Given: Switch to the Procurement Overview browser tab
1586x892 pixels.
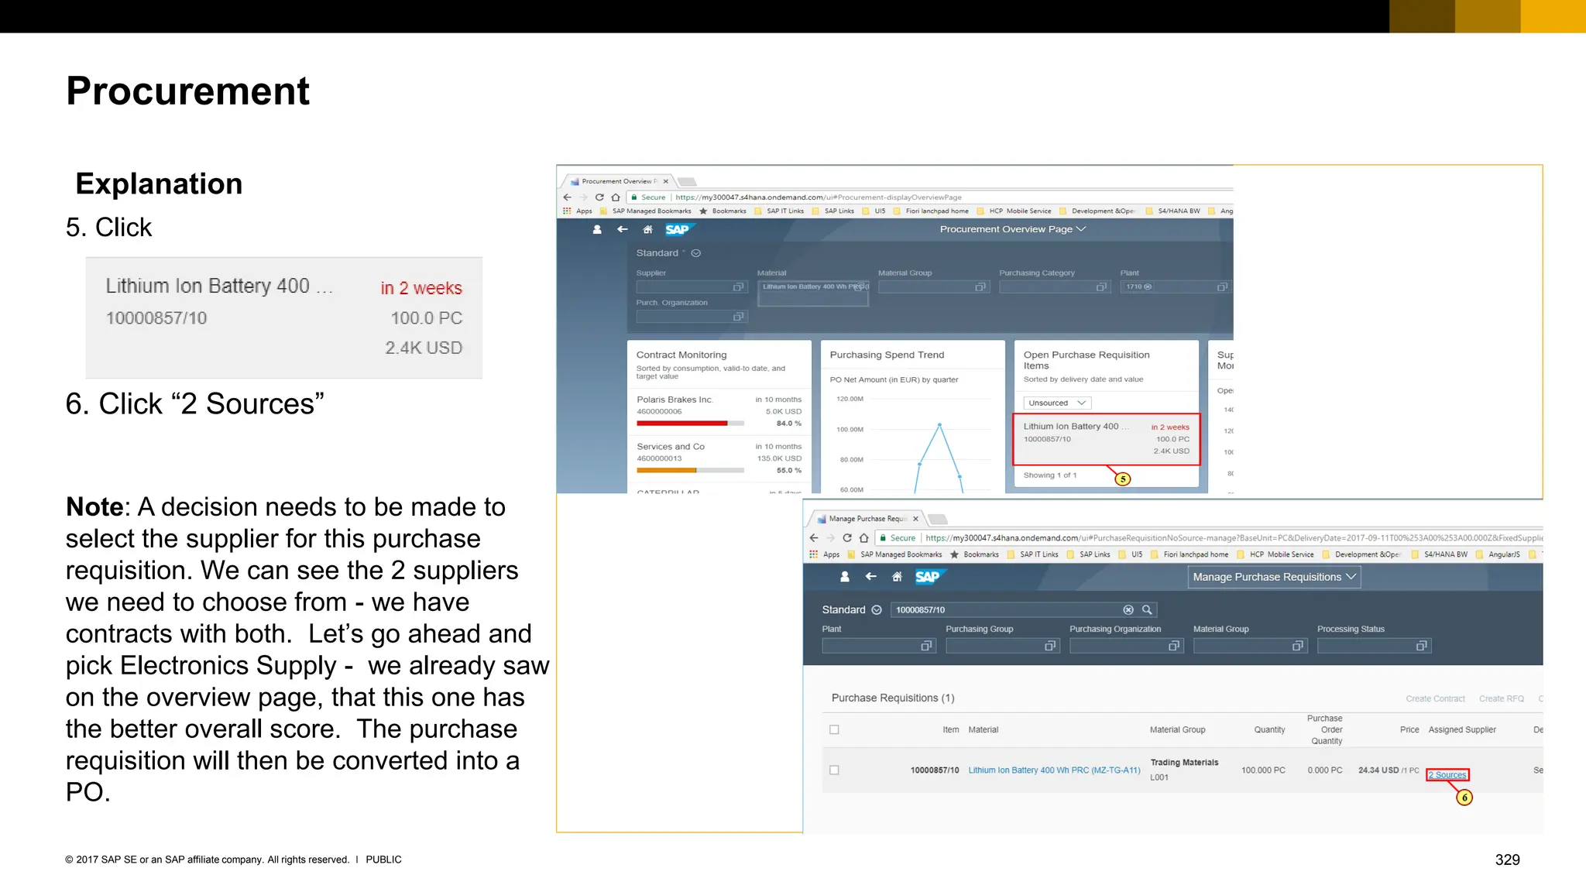Looking at the screenshot, I should click(617, 181).
